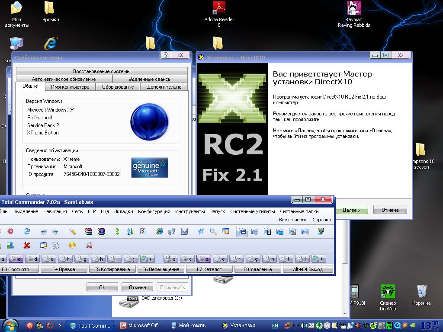443x332 pixels.
Task: Click the blue refresh arrows toolbar icon
Action: (27, 232)
